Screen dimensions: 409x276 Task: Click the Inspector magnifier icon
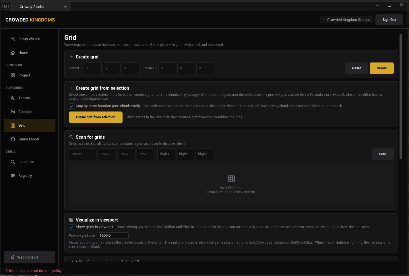13,162
